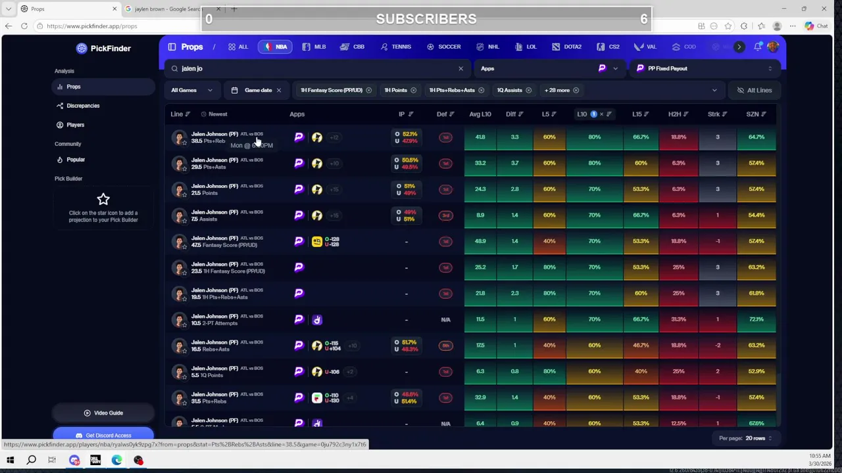
Task: Open the Video Guide
Action: click(x=103, y=413)
